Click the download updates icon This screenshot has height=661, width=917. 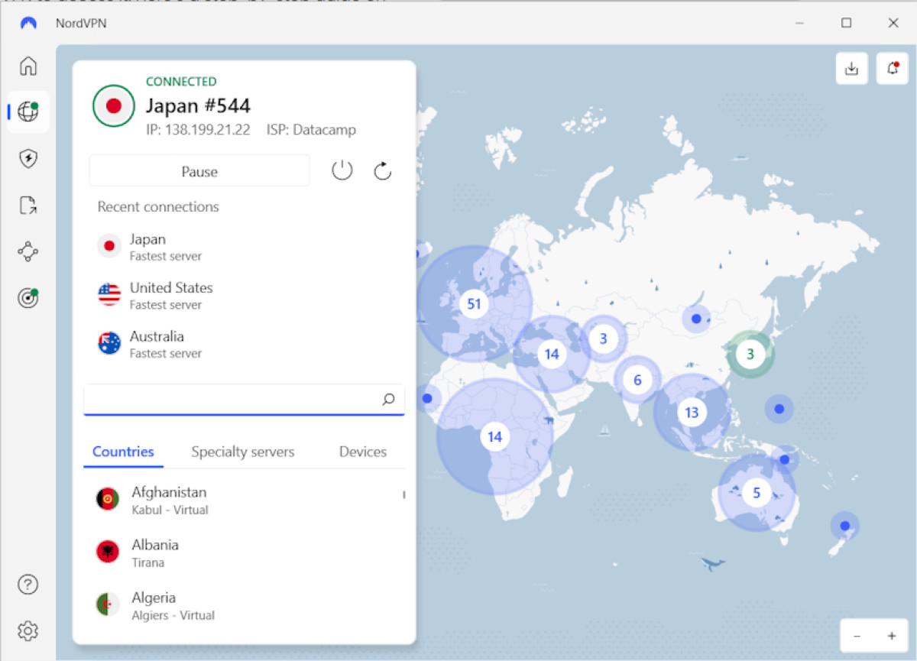[x=852, y=69]
